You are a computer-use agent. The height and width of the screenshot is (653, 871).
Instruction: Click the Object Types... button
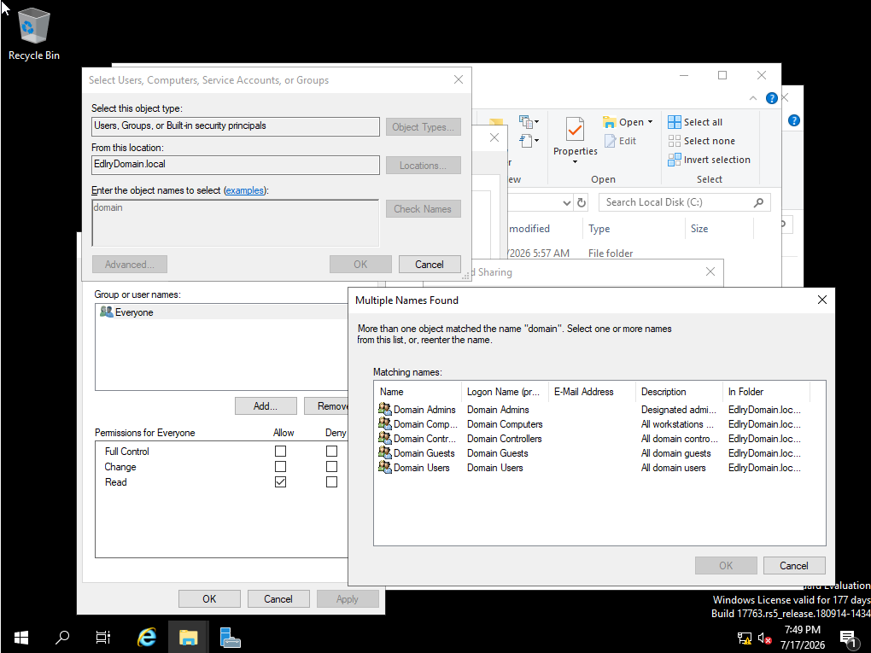pyautogui.click(x=424, y=127)
